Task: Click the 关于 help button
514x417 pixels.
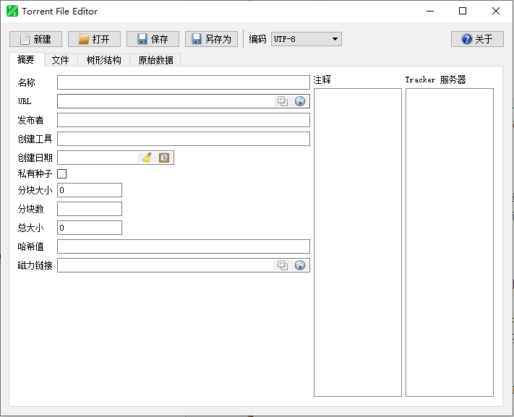Action: [477, 39]
